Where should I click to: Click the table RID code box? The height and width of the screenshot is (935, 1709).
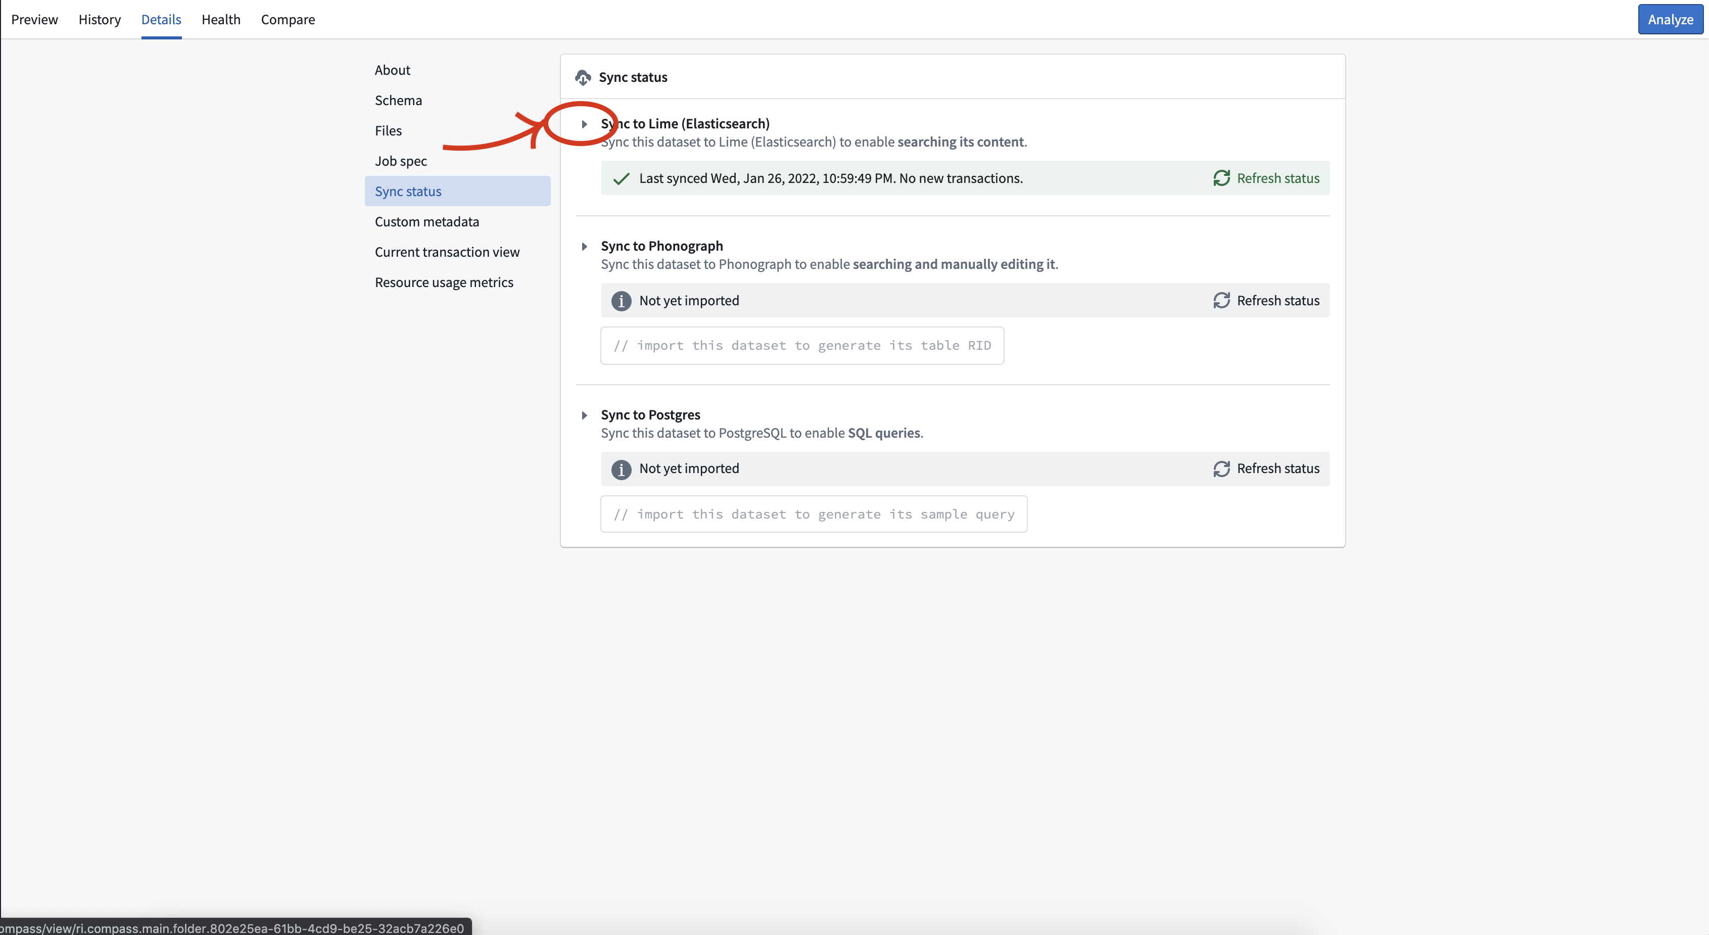[802, 346]
